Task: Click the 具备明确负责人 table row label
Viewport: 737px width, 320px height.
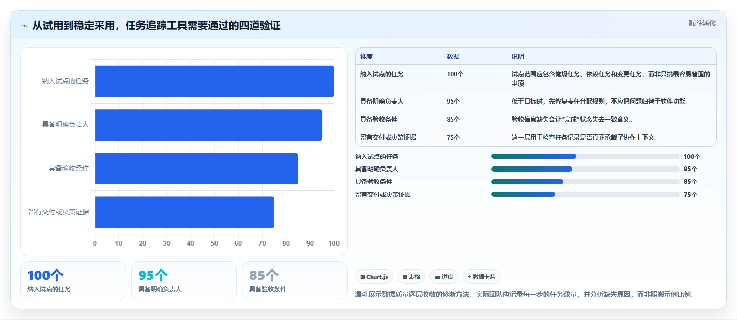Action: pos(382,102)
